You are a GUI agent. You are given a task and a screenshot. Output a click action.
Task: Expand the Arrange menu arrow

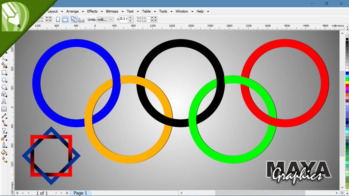[83, 11]
